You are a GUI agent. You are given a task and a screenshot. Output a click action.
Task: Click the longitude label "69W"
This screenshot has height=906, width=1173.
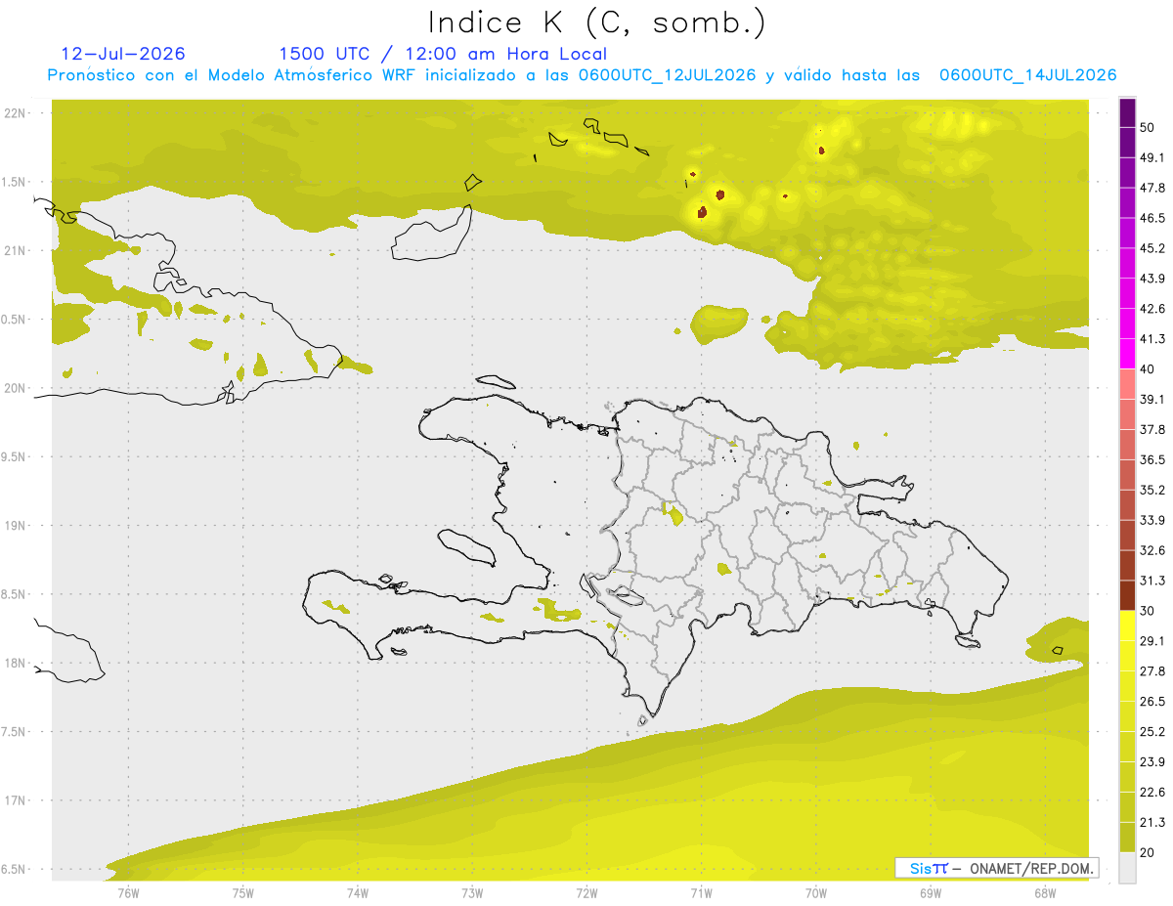click(930, 893)
